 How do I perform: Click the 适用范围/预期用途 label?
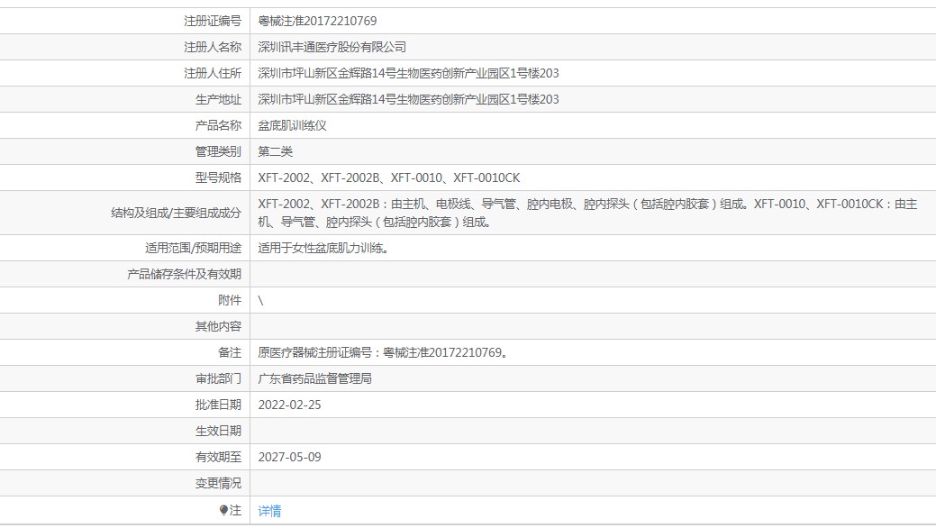193,248
